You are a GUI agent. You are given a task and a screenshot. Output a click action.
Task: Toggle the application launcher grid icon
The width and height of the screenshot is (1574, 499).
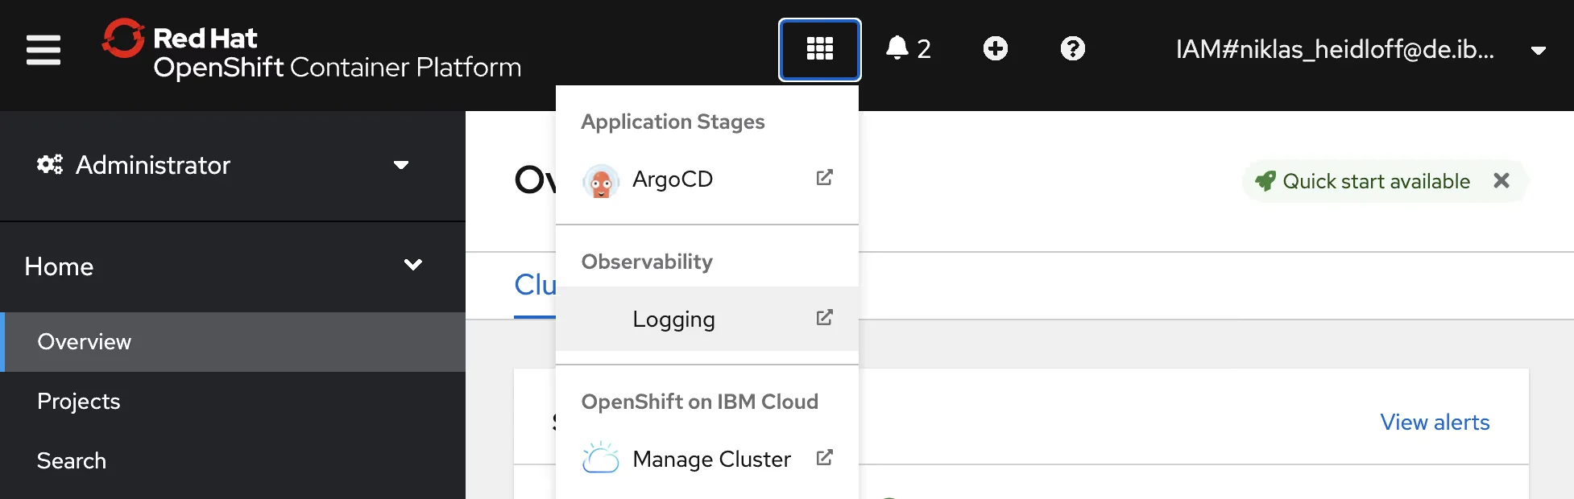820,50
